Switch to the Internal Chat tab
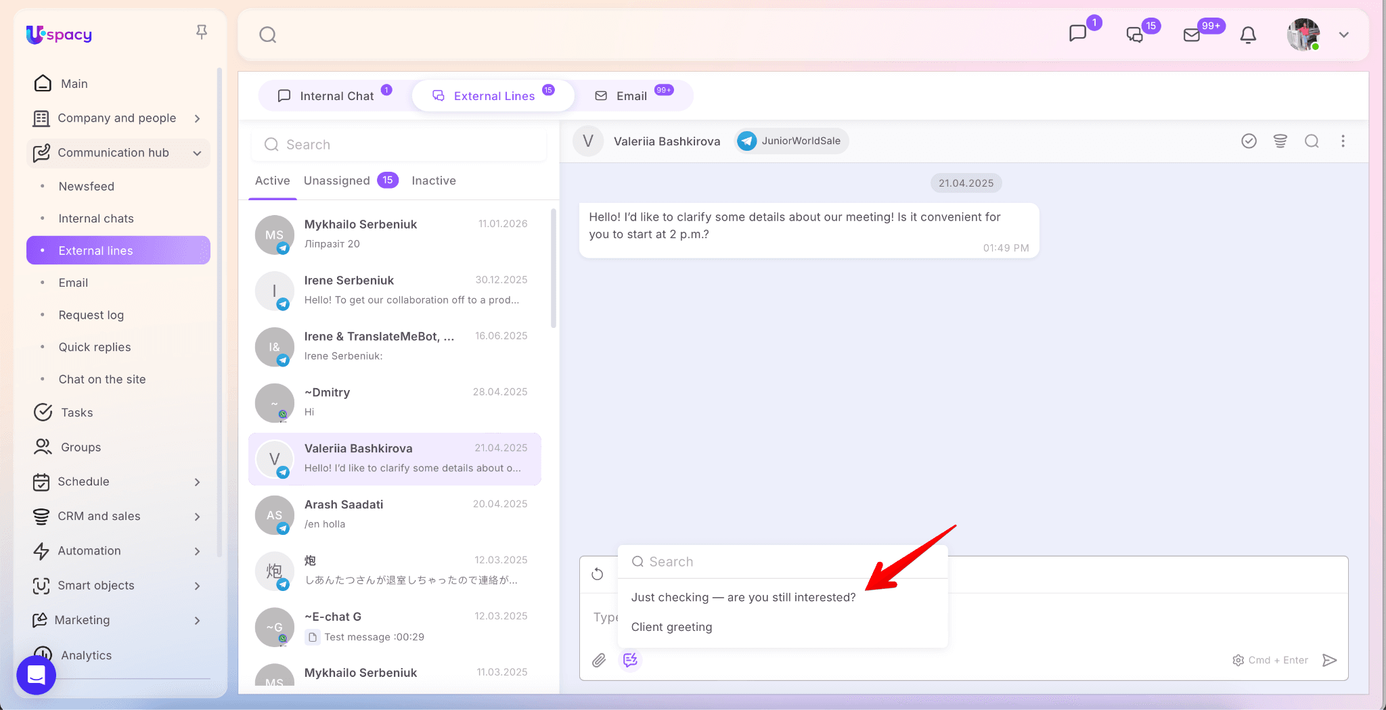This screenshot has height=710, width=1386. pos(336,96)
